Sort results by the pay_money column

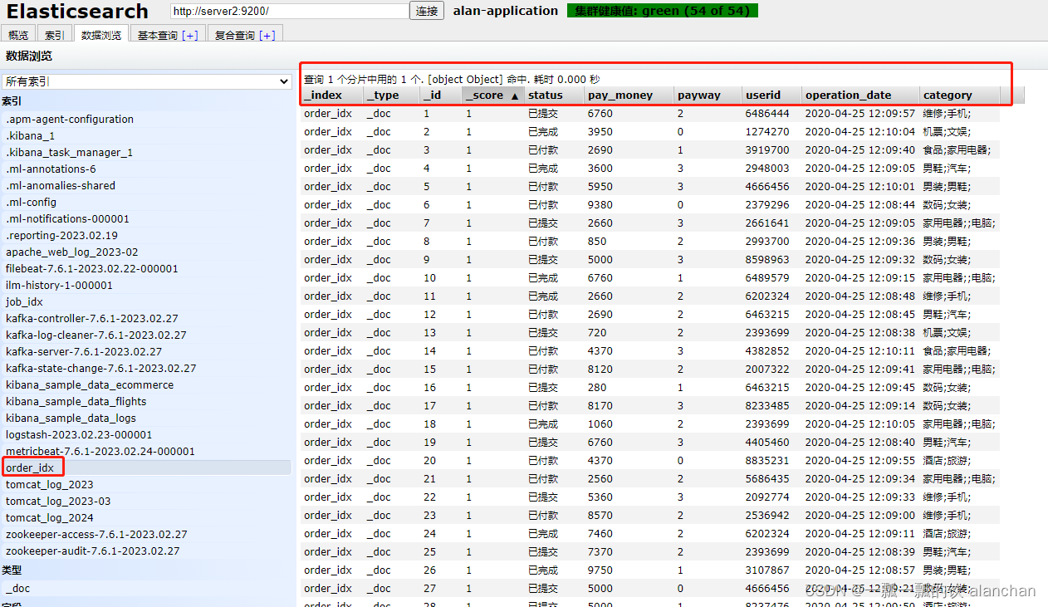619,95
